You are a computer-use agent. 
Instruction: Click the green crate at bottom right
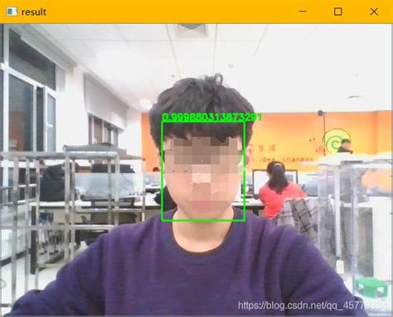[371, 287]
